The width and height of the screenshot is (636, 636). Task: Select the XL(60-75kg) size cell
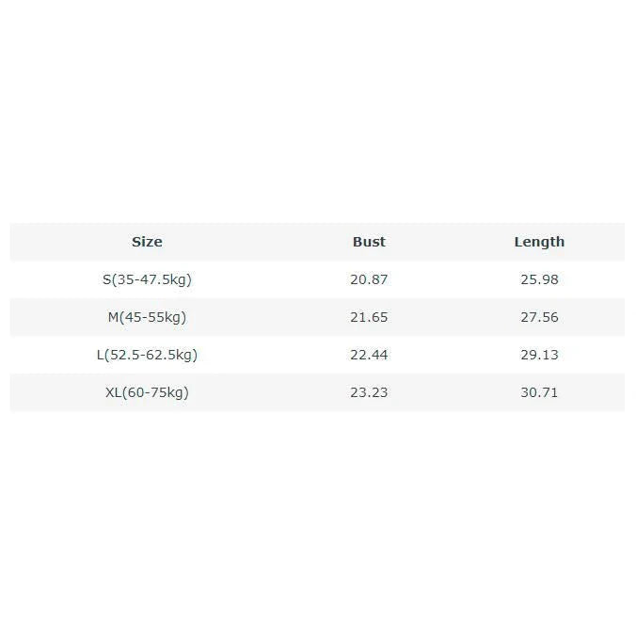click(147, 392)
